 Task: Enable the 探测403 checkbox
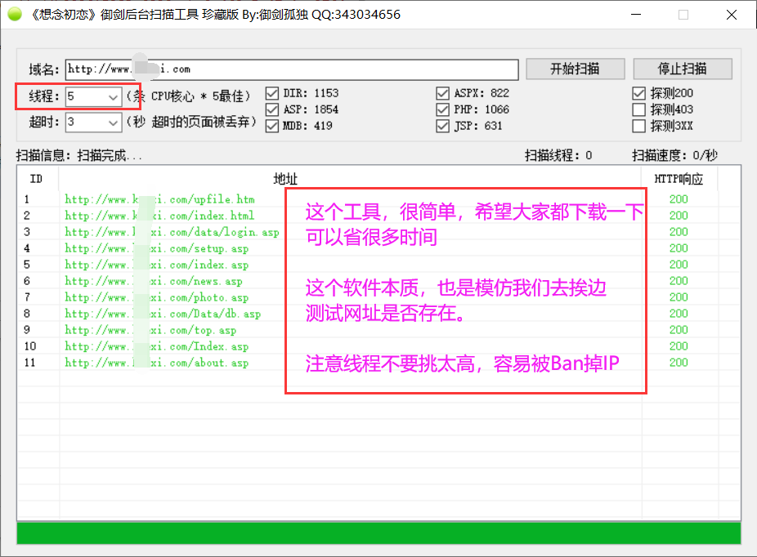[x=639, y=109]
